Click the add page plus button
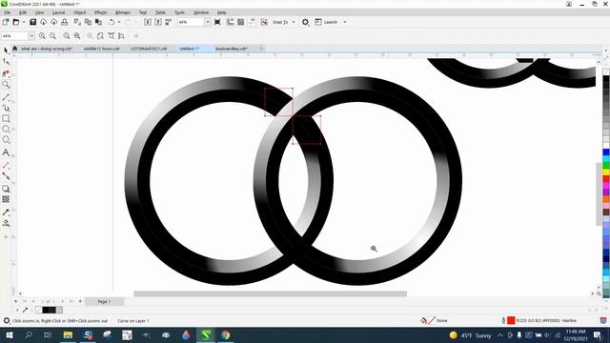The height and width of the screenshot is (343, 610). pyautogui.click(x=80, y=301)
